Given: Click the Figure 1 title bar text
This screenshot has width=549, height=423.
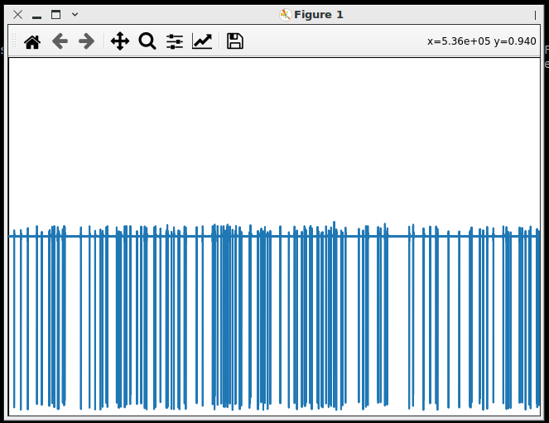Looking at the screenshot, I should coord(319,15).
